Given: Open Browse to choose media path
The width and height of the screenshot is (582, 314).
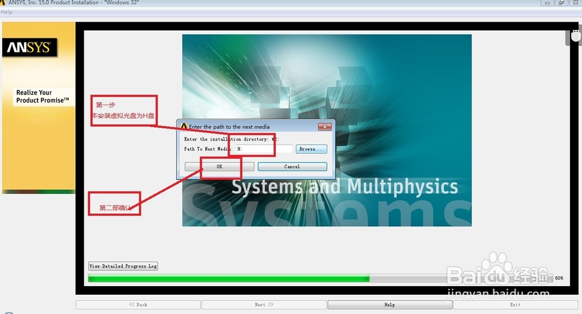Looking at the screenshot, I should pos(311,149).
